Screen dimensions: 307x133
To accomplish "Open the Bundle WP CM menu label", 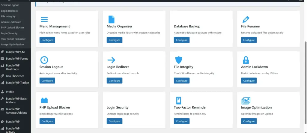I will tap(15, 52).
